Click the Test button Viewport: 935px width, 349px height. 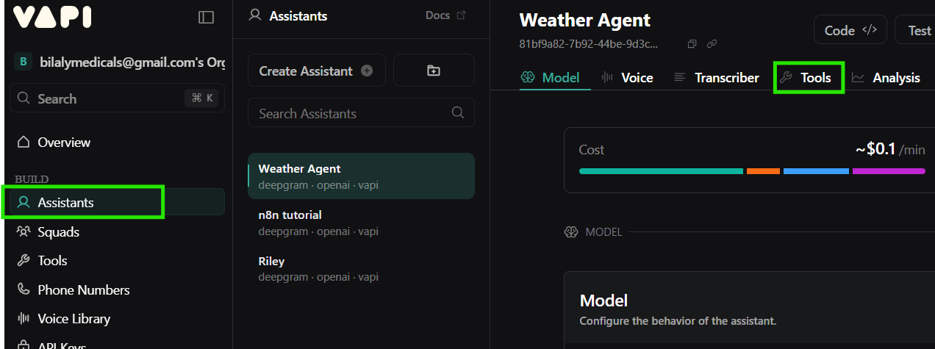[x=916, y=30]
